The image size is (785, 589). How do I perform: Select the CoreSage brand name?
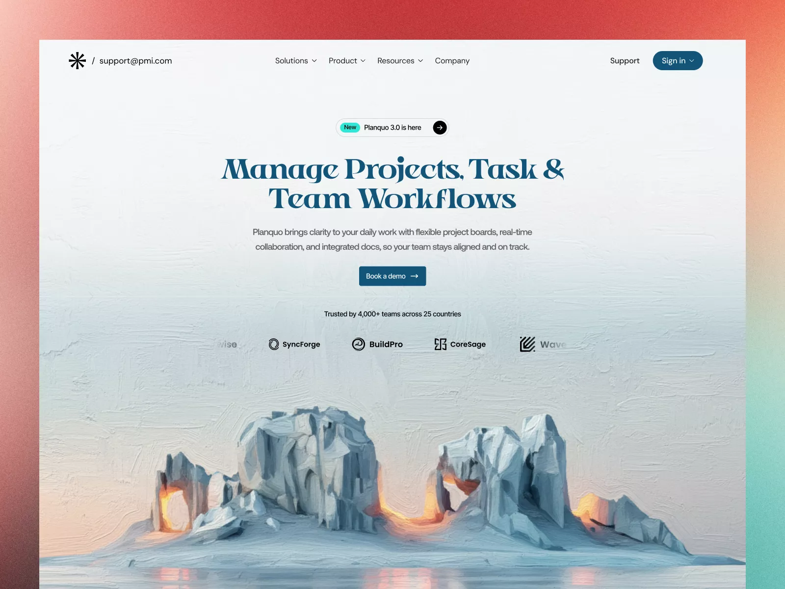point(468,345)
